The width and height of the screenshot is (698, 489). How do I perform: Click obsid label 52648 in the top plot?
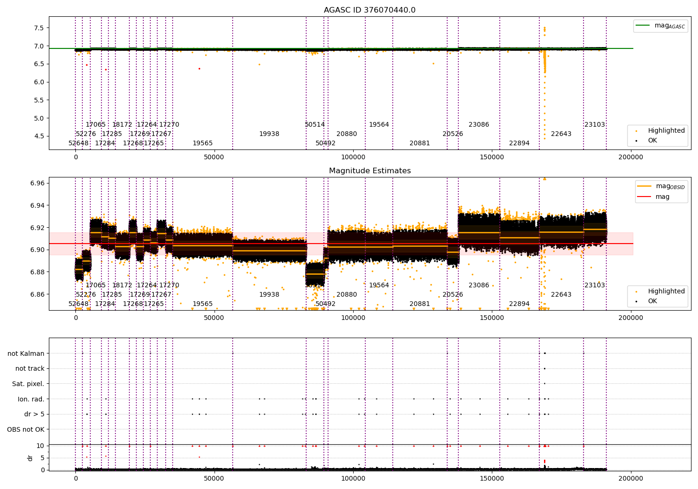tap(78, 143)
